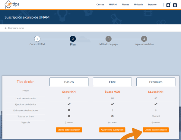Click Quiero esta suscripción under Premium

coord(156,130)
